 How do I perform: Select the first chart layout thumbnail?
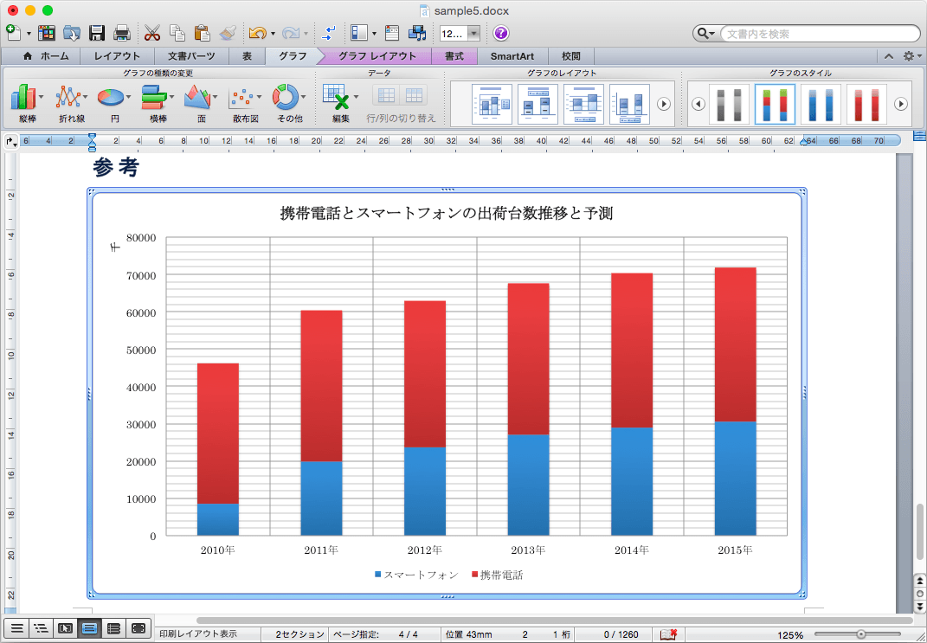point(492,104)
